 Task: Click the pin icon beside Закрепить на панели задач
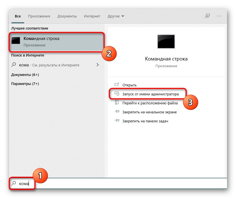pyautogui.click(x=117, y=121)
